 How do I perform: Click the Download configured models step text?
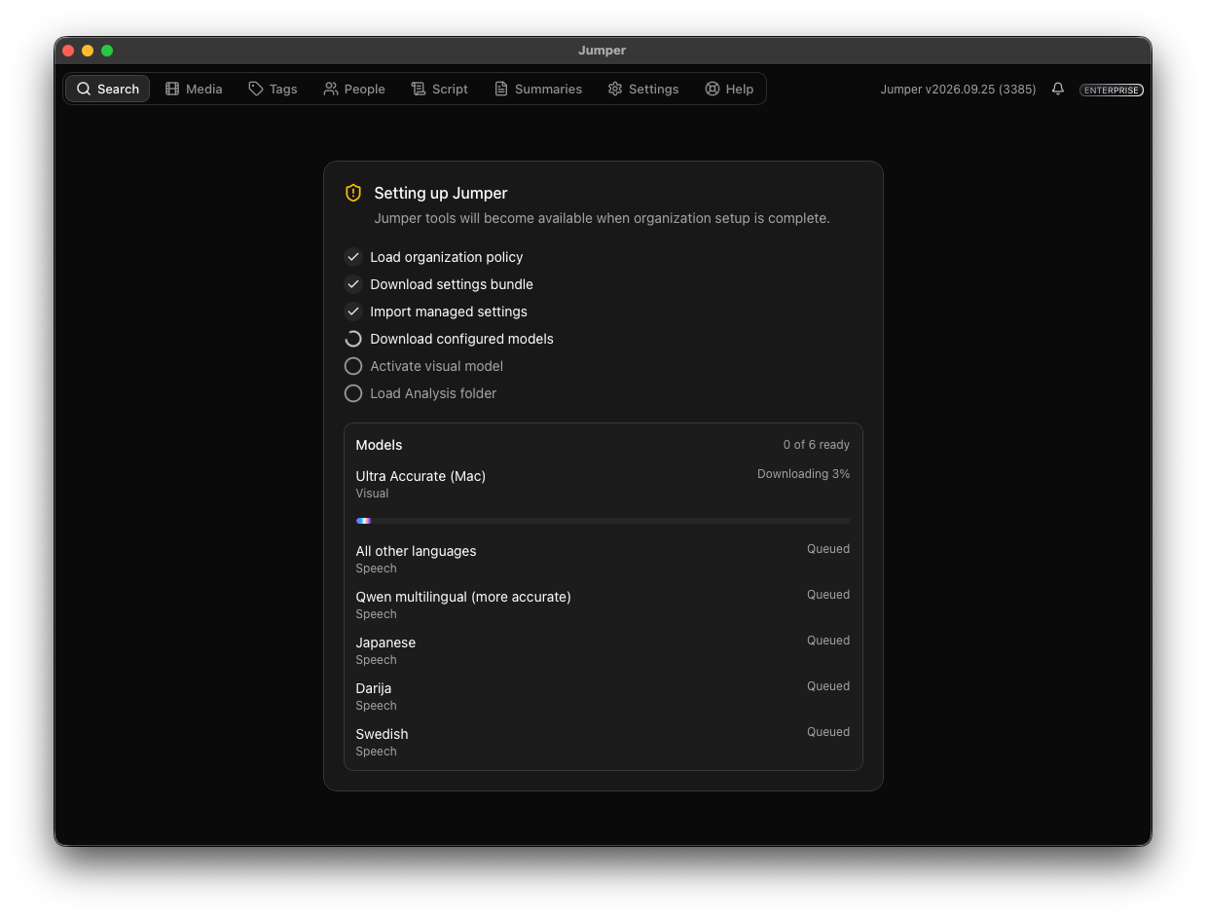[461, 339]
